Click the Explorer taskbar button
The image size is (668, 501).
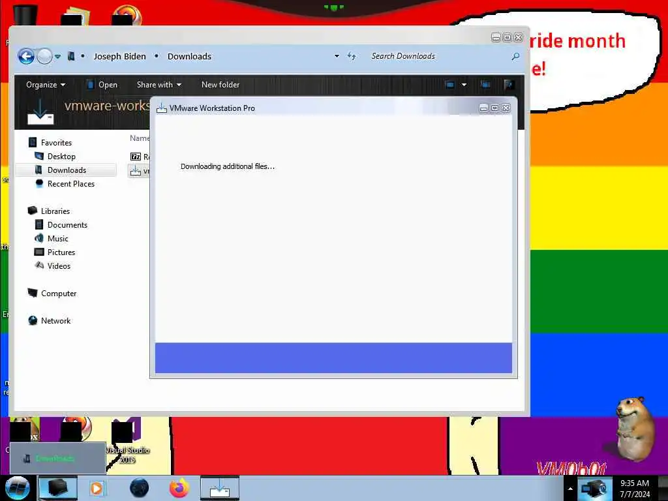coord(58,488)
